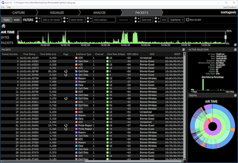
Task: Click the Data Rate filter field
Action: [147, 20]
